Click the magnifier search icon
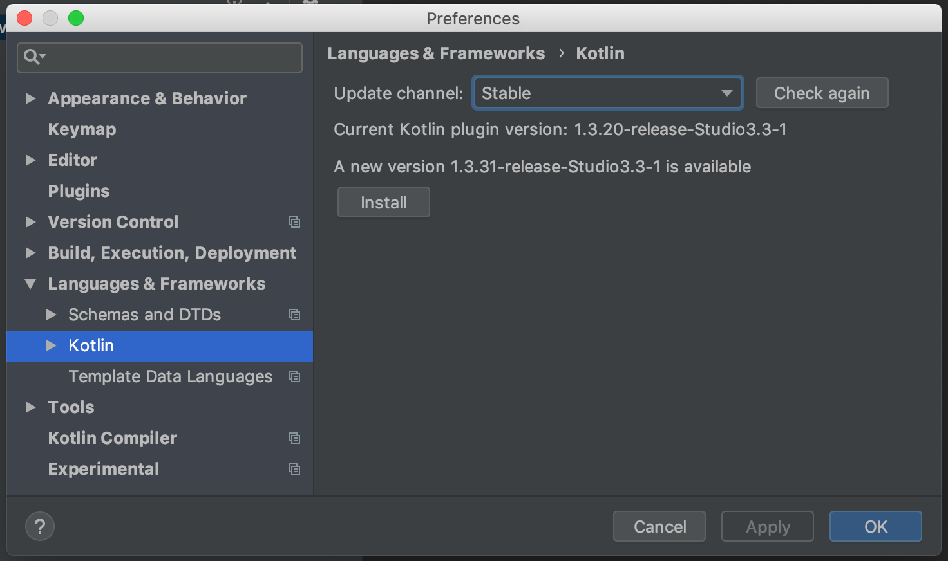This screenshot has height=561, width=948. (x=32, y=57)
